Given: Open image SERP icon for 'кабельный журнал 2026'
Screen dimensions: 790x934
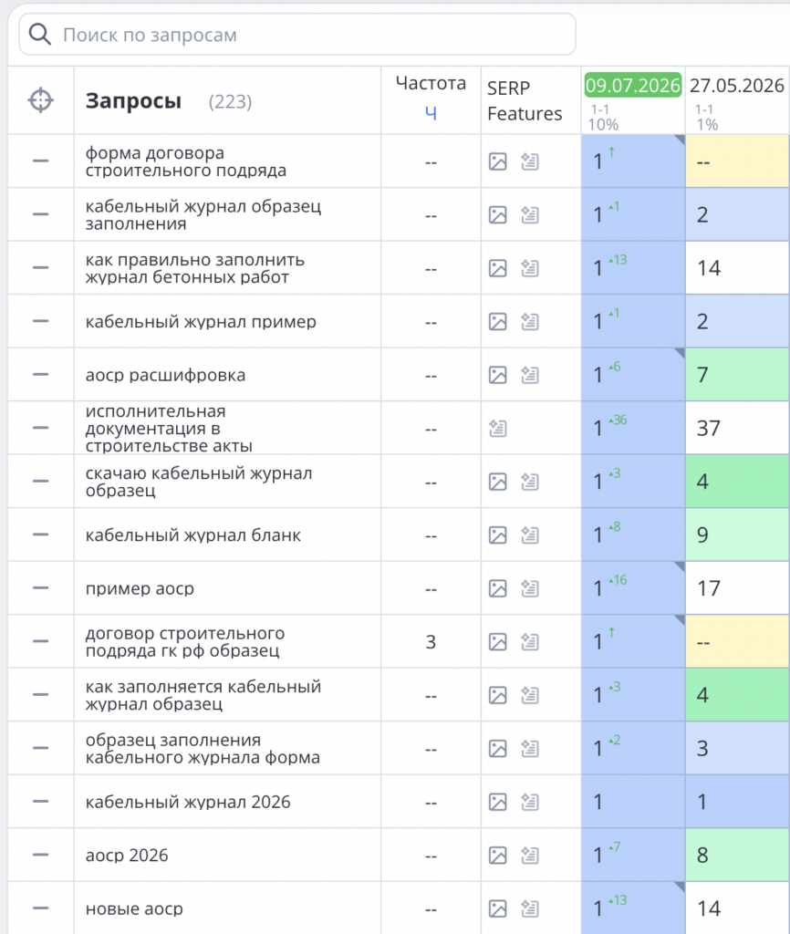Looking at the screenshot, I should click(x=497, y=802).
